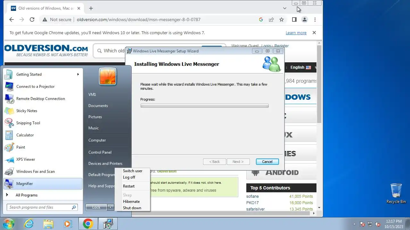
Task: Click the Start menu search box
Action: [42, 207]
